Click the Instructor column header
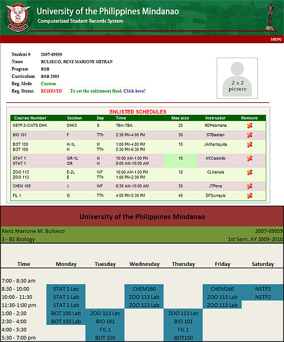Screen dimensions: 284x342 tap(215, 118)
